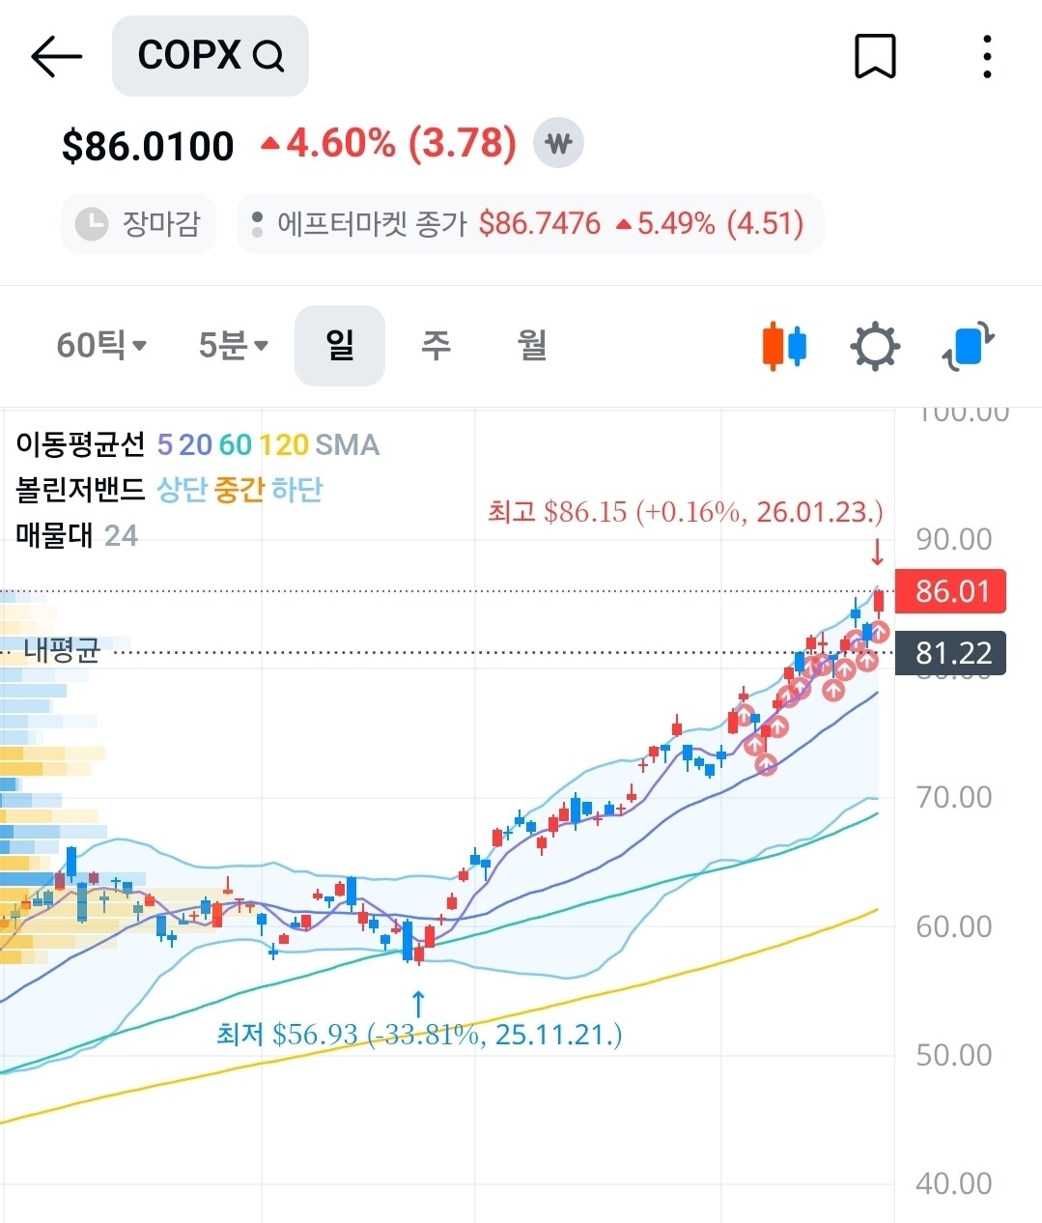
Task: Tap the market closed clock badge
Action: (x=138, y=224)
